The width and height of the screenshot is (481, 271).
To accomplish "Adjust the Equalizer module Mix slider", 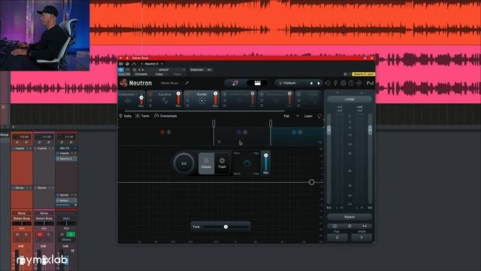I will pyautogui.click(x=178, y=99).
